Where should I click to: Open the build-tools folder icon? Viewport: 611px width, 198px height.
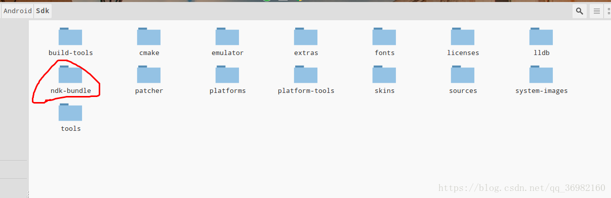[70, 36]
